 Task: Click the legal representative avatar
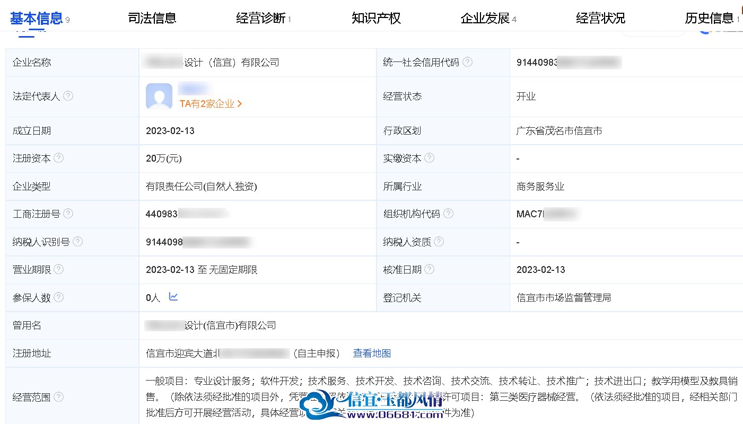pyautogui.click(x=159, y=96)
